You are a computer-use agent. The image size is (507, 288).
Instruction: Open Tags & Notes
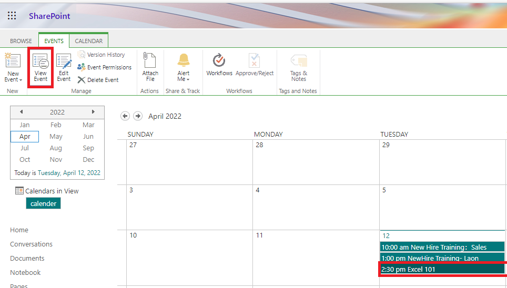(298, 67)
